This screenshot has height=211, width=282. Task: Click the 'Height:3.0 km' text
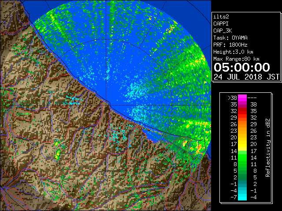(x=233, y=52)
